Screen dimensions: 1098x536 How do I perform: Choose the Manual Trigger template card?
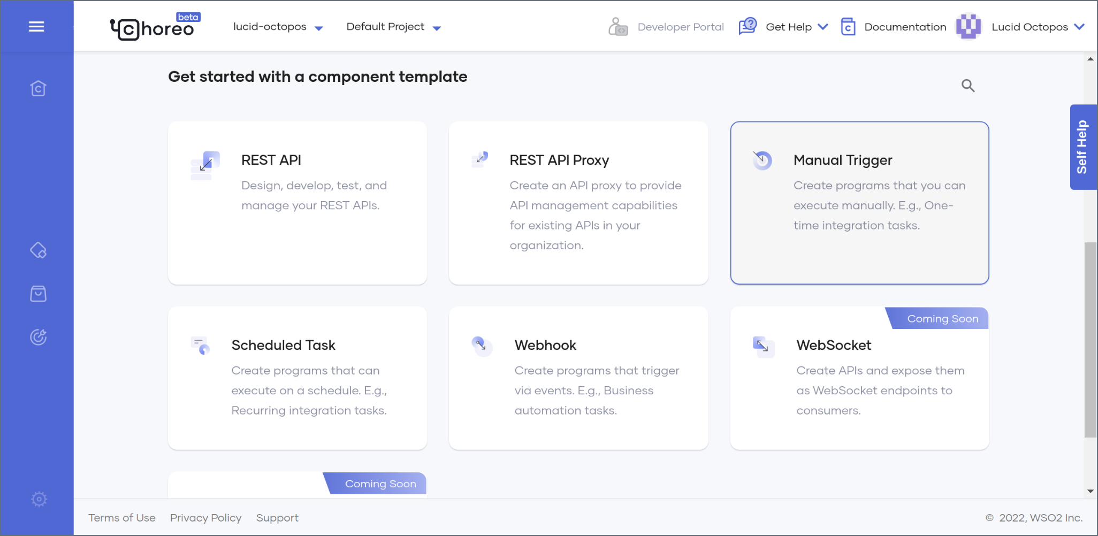859,203
